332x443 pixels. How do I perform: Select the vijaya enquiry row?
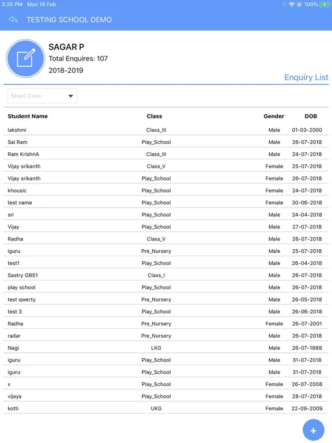(166, 396)
